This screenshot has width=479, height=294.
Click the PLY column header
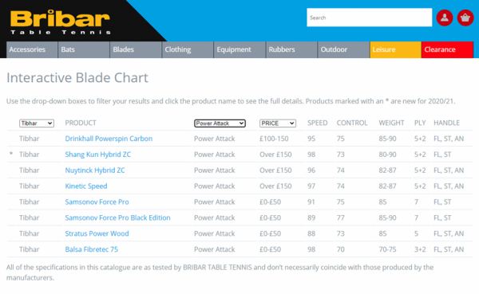pos(420,123)
